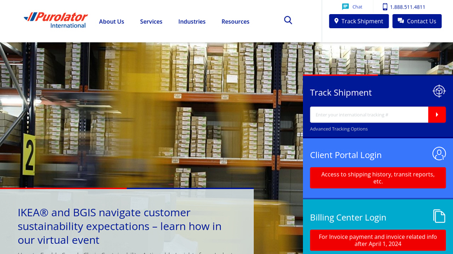
Task: Open Advanced Tracking Options link
Action: pos(339,129)
